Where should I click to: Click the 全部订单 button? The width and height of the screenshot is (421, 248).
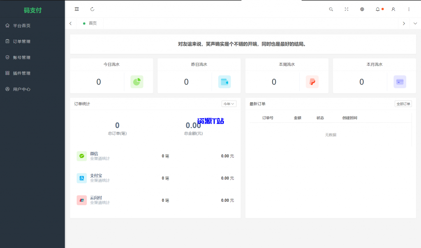coord(402,103)
